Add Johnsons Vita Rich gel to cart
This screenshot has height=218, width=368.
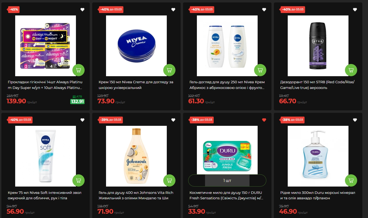coord(169,181)
